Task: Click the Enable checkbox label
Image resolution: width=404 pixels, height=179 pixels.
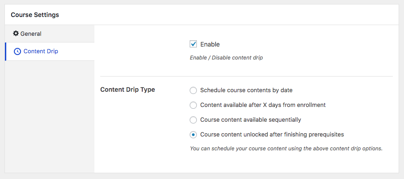Action: pos(210,44)
